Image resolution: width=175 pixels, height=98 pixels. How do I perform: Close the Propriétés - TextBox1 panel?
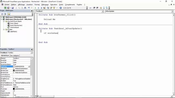(x=32, y=49)
